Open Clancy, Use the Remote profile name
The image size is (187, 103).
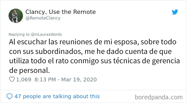pyautogui.click(x=61, y=12)
